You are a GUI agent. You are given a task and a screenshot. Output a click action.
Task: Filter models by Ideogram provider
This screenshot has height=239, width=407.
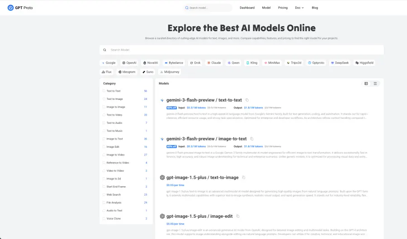click(127, 72)
